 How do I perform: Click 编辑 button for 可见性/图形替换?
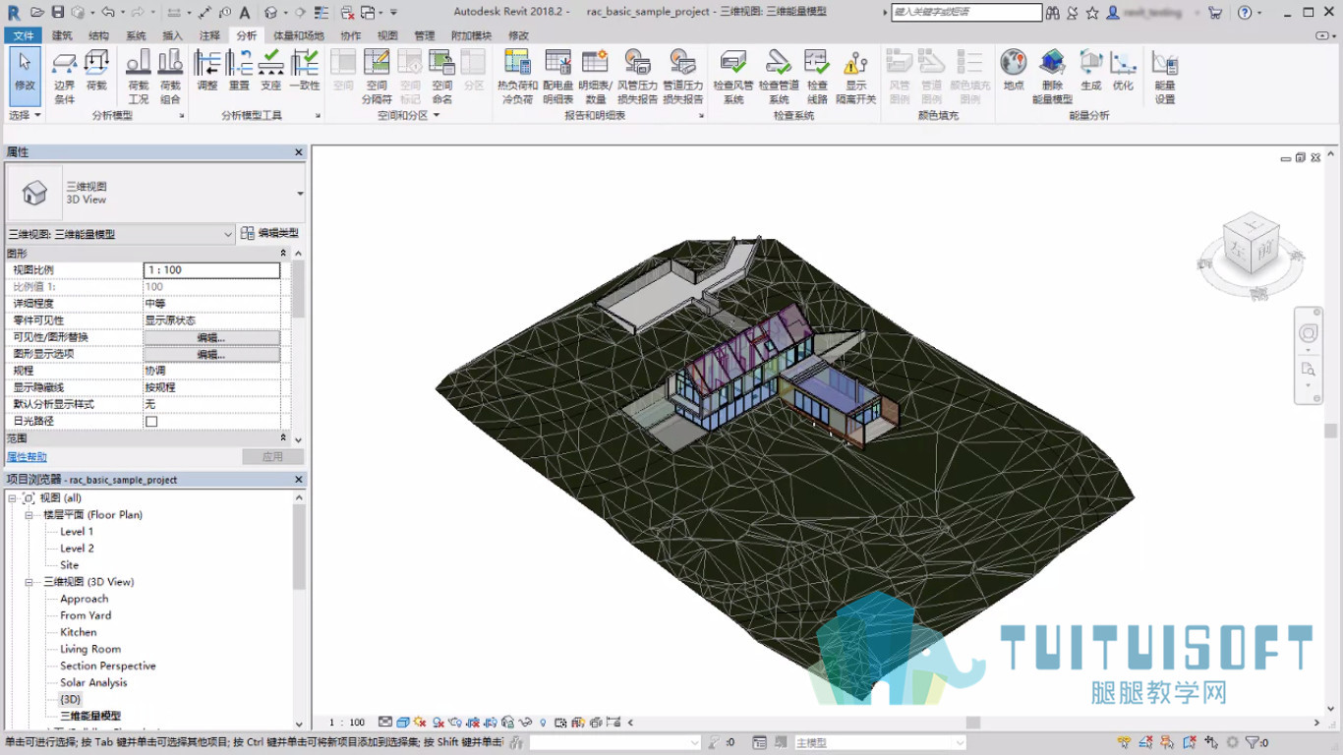[211, 337]
